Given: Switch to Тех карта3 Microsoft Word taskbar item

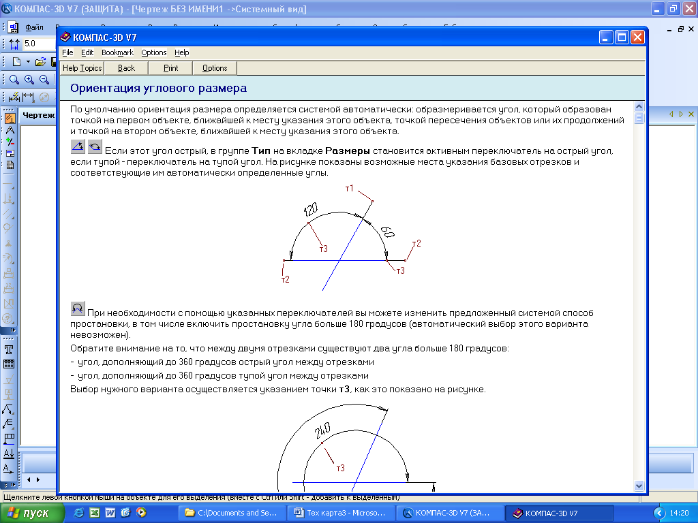Looking at the screenshot, I should tap(341, 513).
